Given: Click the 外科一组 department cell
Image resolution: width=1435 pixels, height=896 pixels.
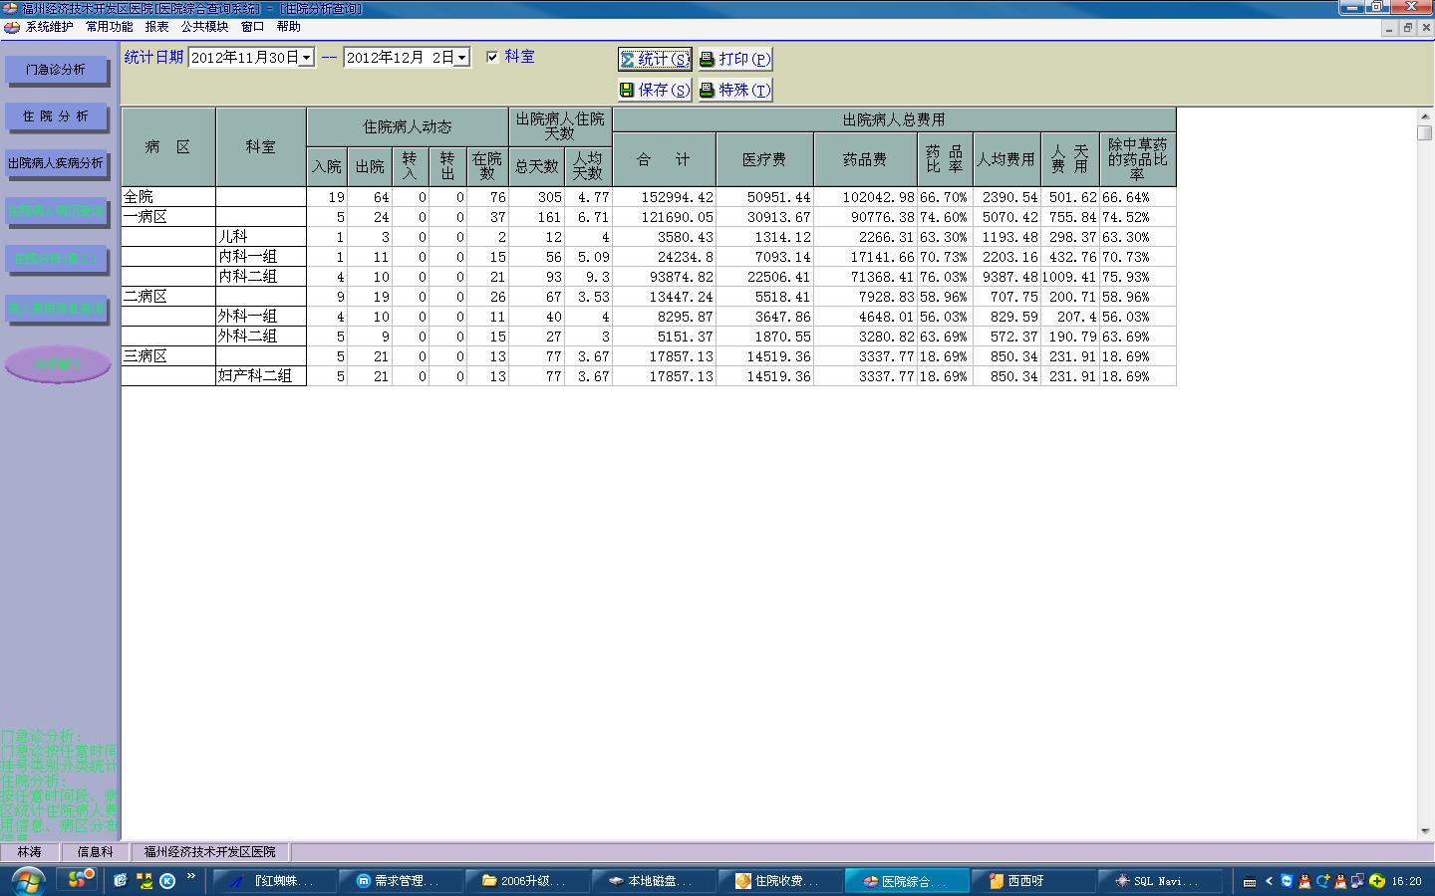Looking at the screenshot, I should tap(261, 317).
